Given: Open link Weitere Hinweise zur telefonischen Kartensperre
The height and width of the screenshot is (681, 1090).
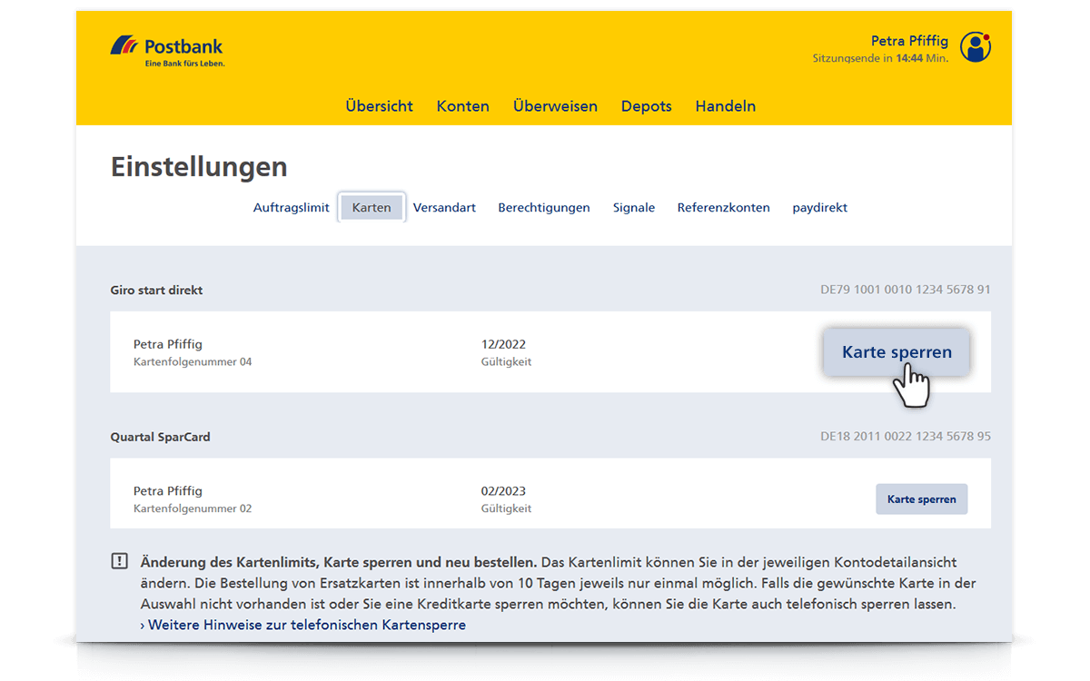Looking at the screenshot, I should coord(306,625).
